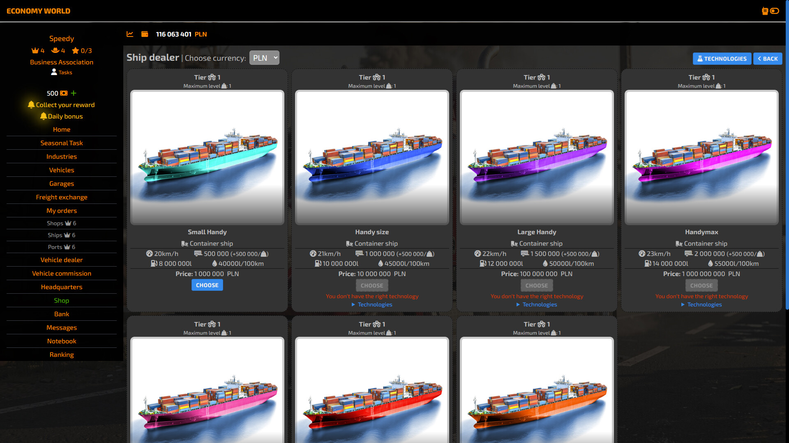Open Freight exchange in sidebar menu
The height and width of the screenshot is (443, 789).
click(x=62, y=197)
